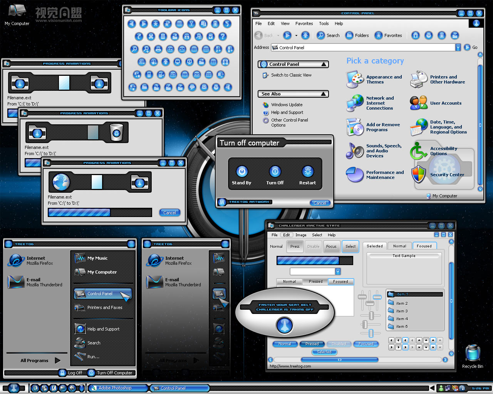Click the Home icon in Control Panel toolbar

point(416,35)
